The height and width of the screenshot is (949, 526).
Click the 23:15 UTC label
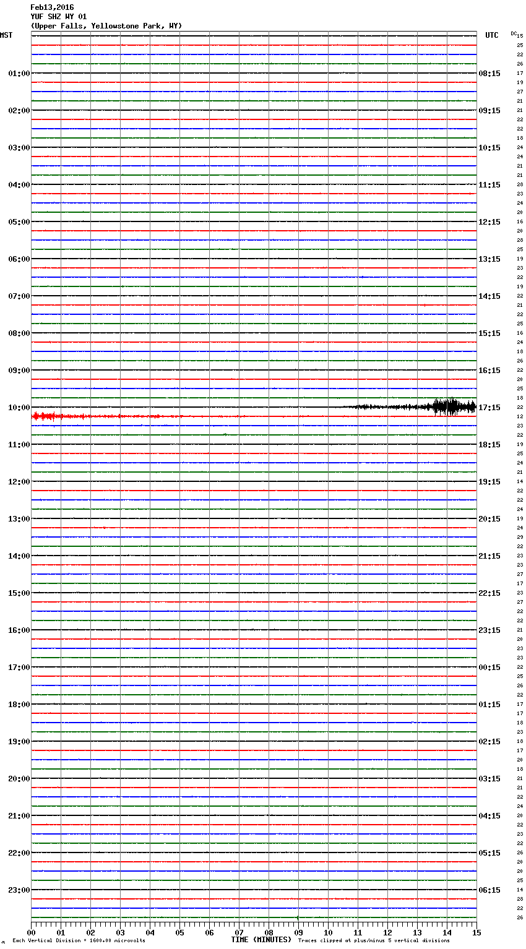coord(489,630)
